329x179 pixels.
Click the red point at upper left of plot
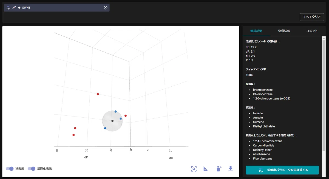[x=98, y=94]
